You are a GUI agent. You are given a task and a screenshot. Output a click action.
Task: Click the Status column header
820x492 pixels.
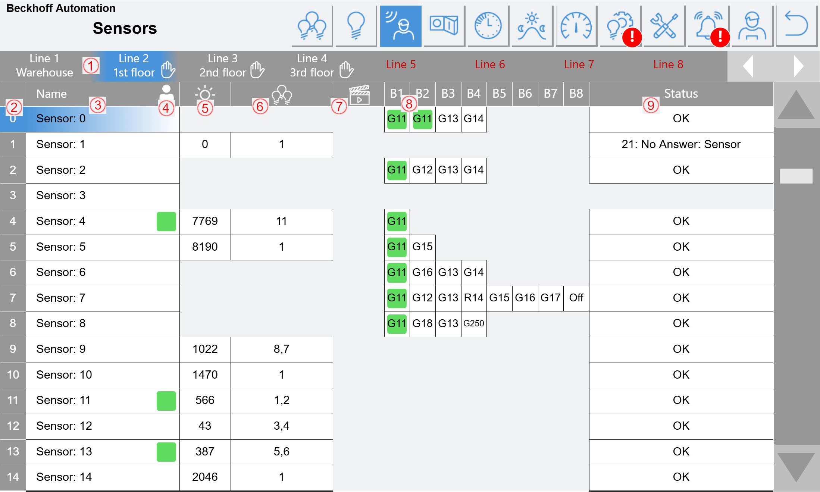(x=681, y=94)
